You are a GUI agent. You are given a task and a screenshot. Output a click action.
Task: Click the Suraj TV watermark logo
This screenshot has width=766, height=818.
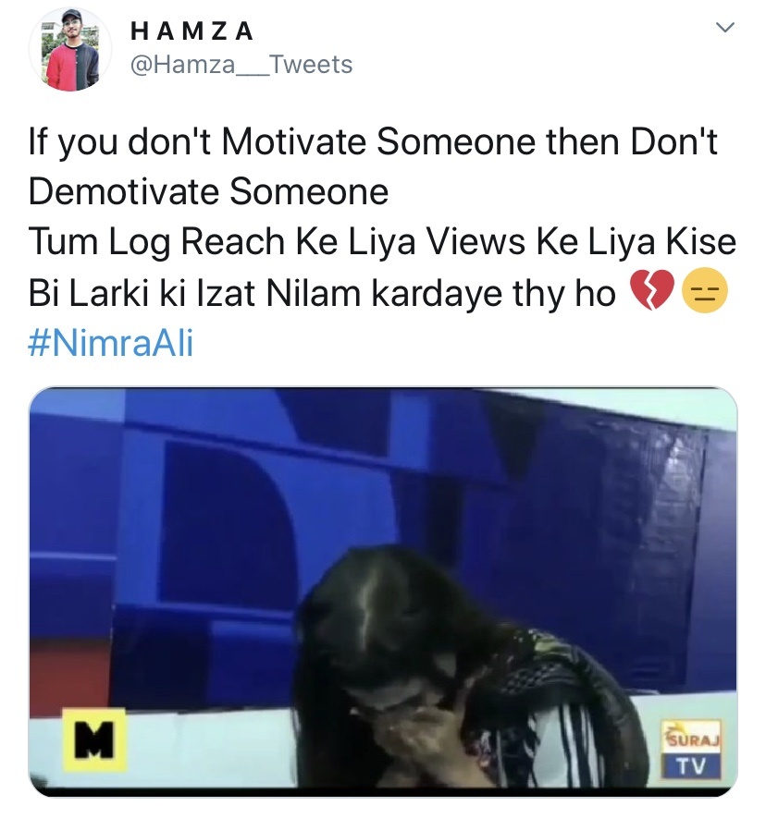[x=691, y=749]
